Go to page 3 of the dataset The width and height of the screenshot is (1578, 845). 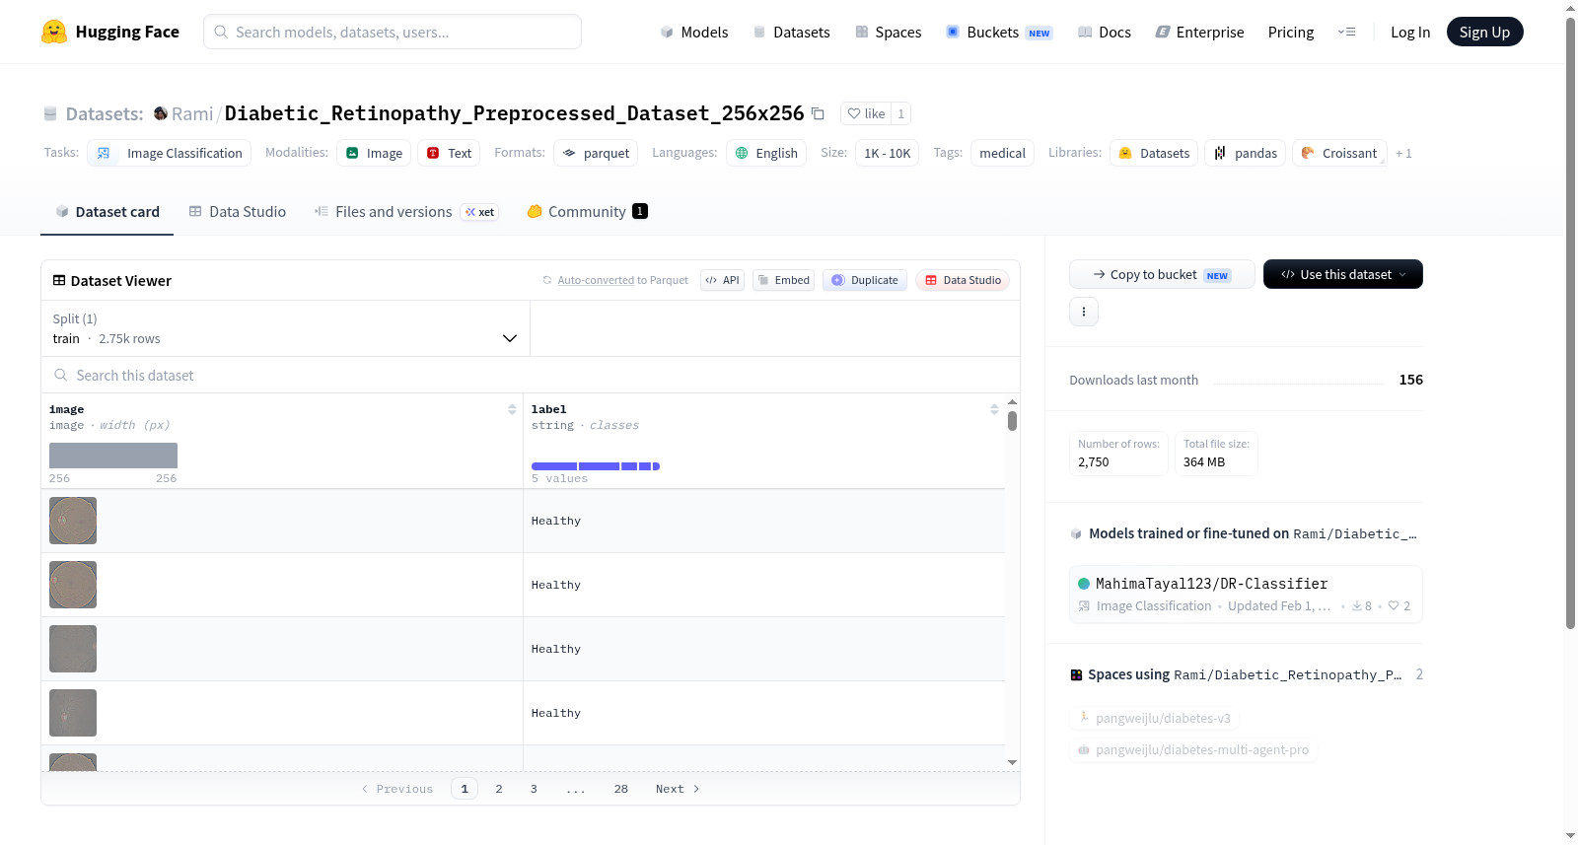coord(534,789)
